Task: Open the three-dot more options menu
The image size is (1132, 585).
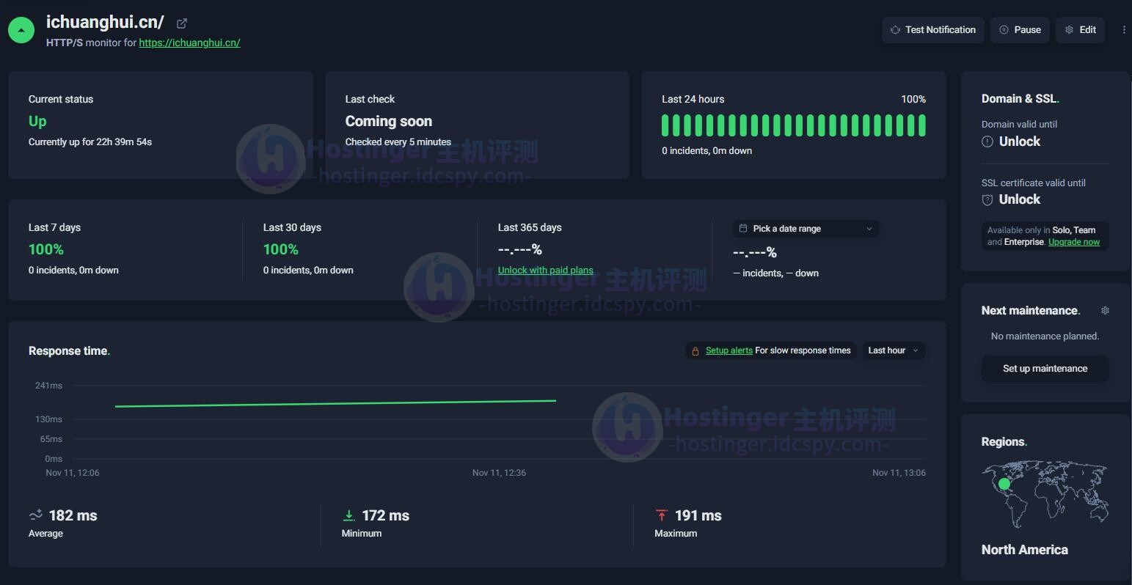Action: (1123, 30)
